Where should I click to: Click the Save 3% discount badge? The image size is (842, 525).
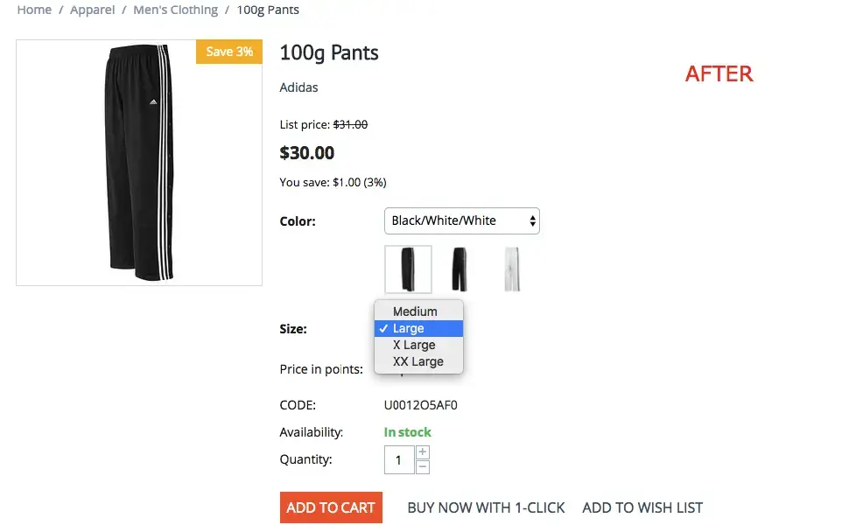pyautogui.click(x=229, y=52)
